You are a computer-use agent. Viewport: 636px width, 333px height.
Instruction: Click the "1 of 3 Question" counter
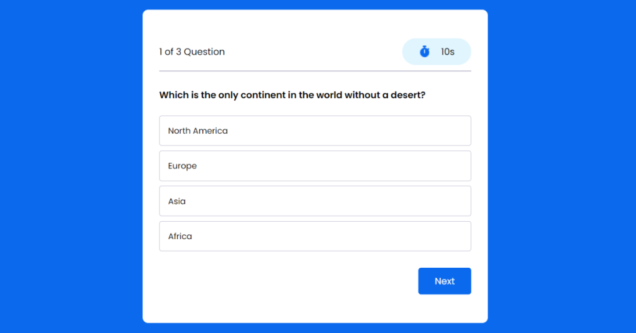192,52
